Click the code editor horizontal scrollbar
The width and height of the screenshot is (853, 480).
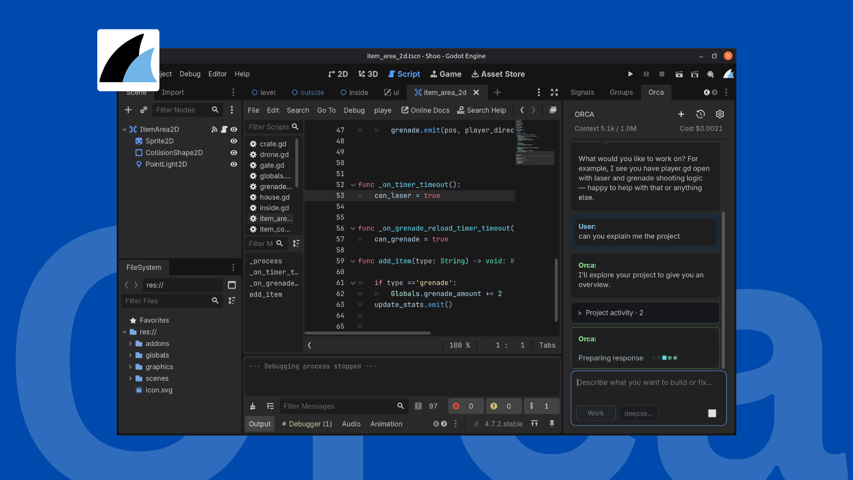click(x=367, y=333)
